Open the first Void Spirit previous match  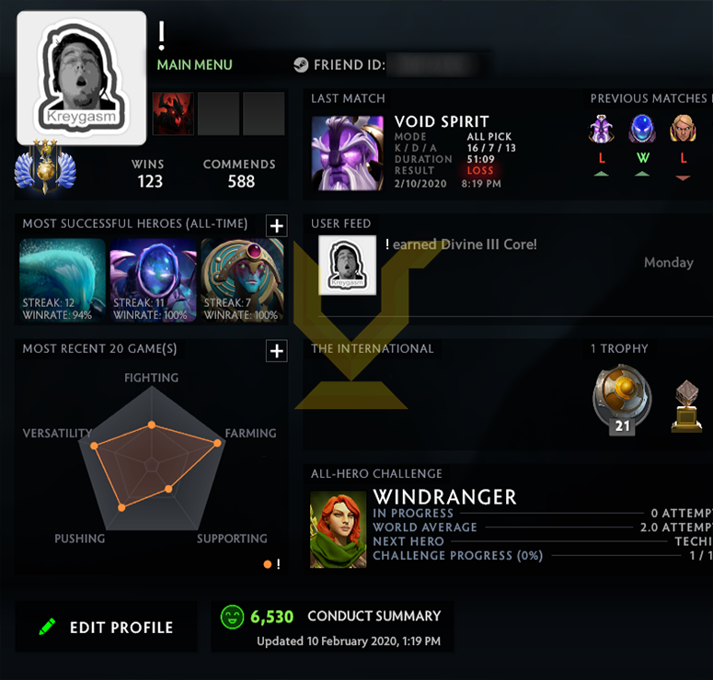click(x=601, y=129)
